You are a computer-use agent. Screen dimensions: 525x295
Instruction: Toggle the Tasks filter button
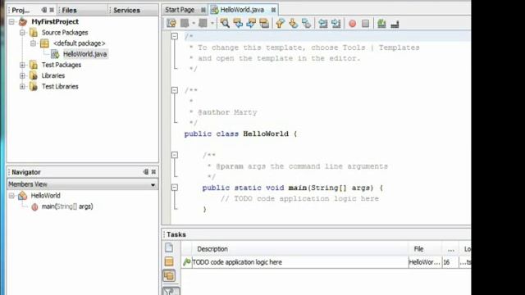(171, 291)
